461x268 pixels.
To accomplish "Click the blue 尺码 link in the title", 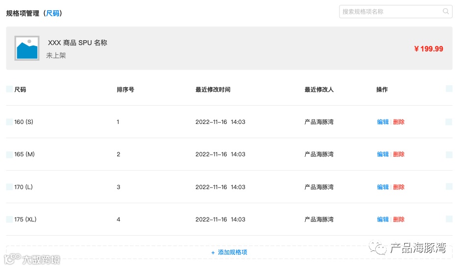I will pos(52,13).
